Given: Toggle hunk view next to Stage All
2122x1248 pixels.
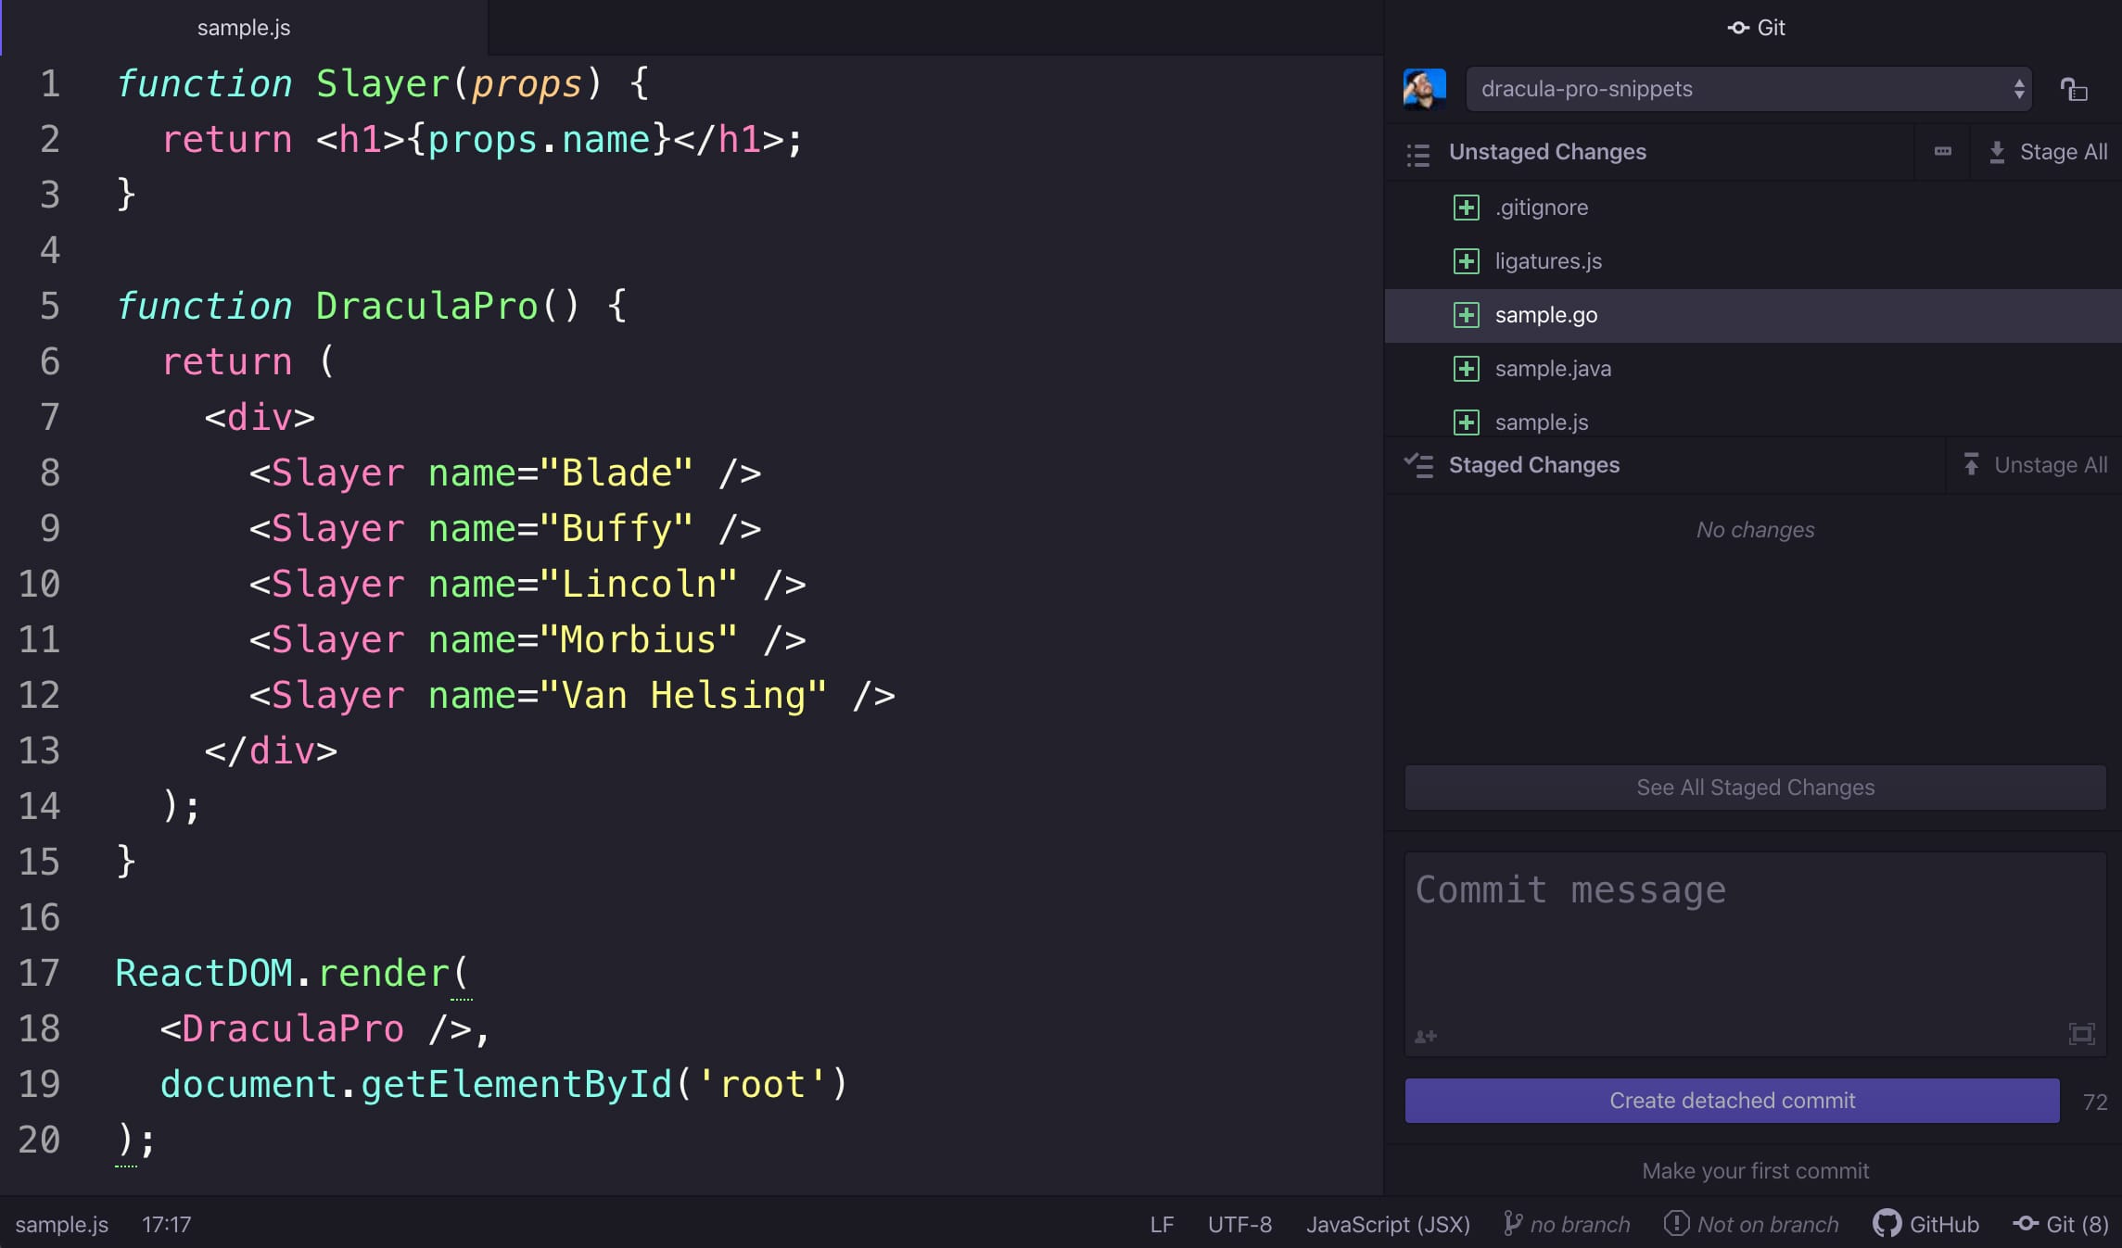Looking at the screenshot, I should click(x=1944, y=151).
